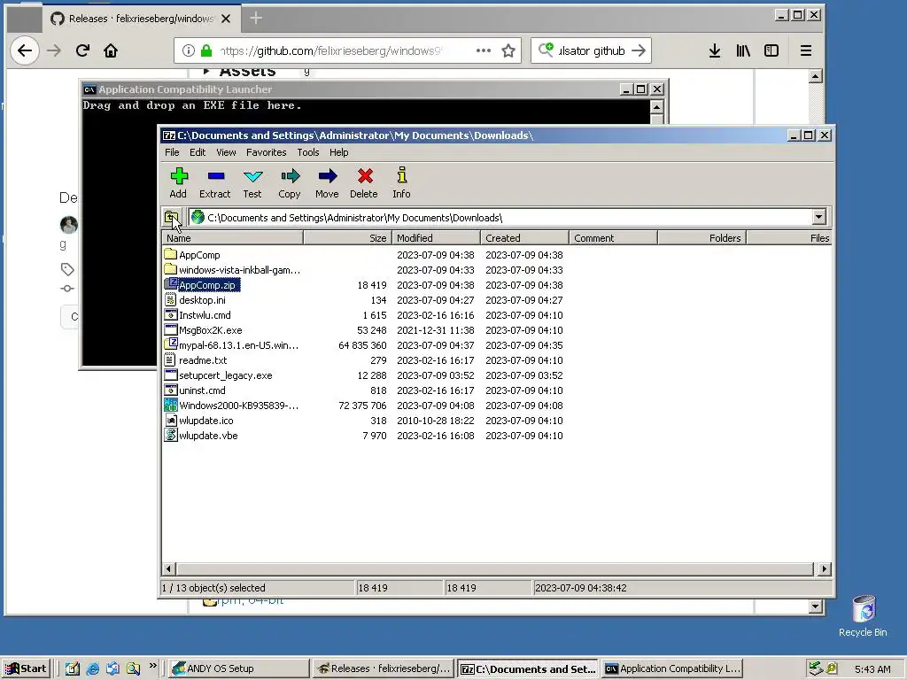This screenshot has width=907, height=680.
Task: Open Firefox library icon
Action: click(743, 50)
